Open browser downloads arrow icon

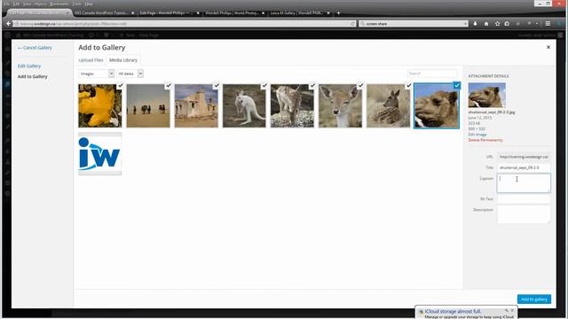(x=476, y=24)
